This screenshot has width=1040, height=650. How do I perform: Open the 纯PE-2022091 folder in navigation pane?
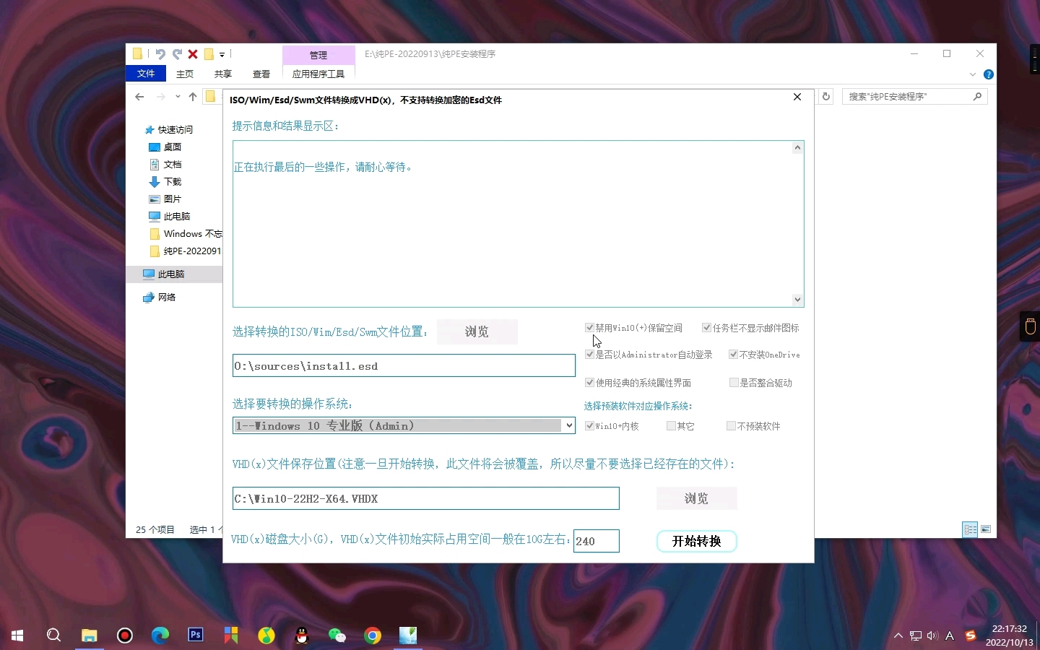tap(186, 251)
